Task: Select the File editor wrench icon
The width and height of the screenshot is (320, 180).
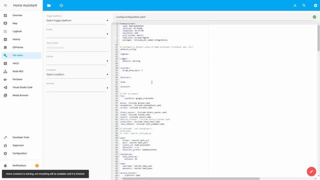Action: click(x=5, y=55)
